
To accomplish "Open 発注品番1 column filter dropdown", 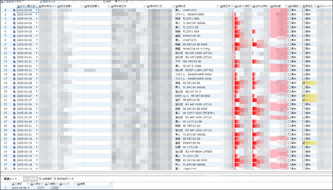I will tap(82, 6).
